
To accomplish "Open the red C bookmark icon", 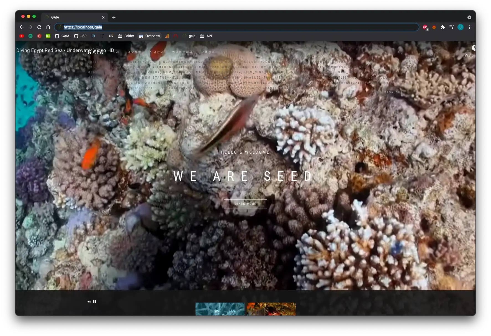I will click(x=39, y=36).
